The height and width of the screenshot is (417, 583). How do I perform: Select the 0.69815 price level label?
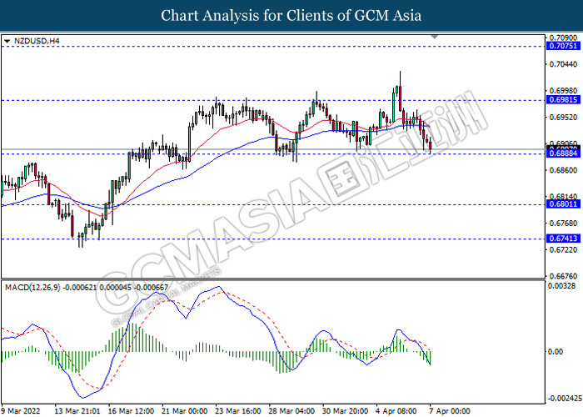563,100
